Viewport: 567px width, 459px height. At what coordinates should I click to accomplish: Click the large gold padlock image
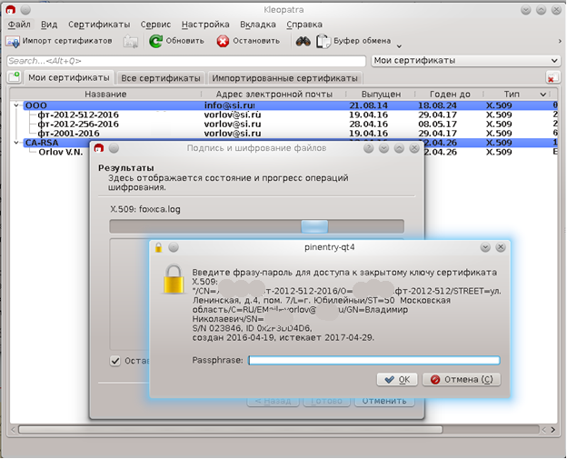tap(174, 279)
